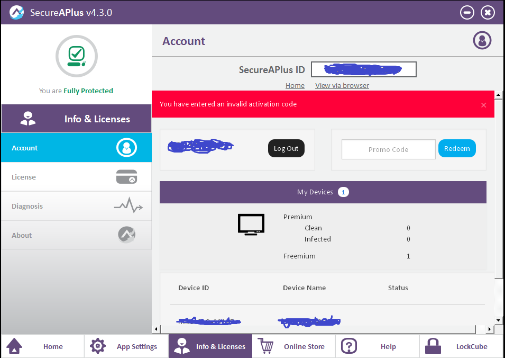The width and height of the screenshot is (505, 358).
Task: Click the SecureAPlus ID label
Action: pos(272,70)
